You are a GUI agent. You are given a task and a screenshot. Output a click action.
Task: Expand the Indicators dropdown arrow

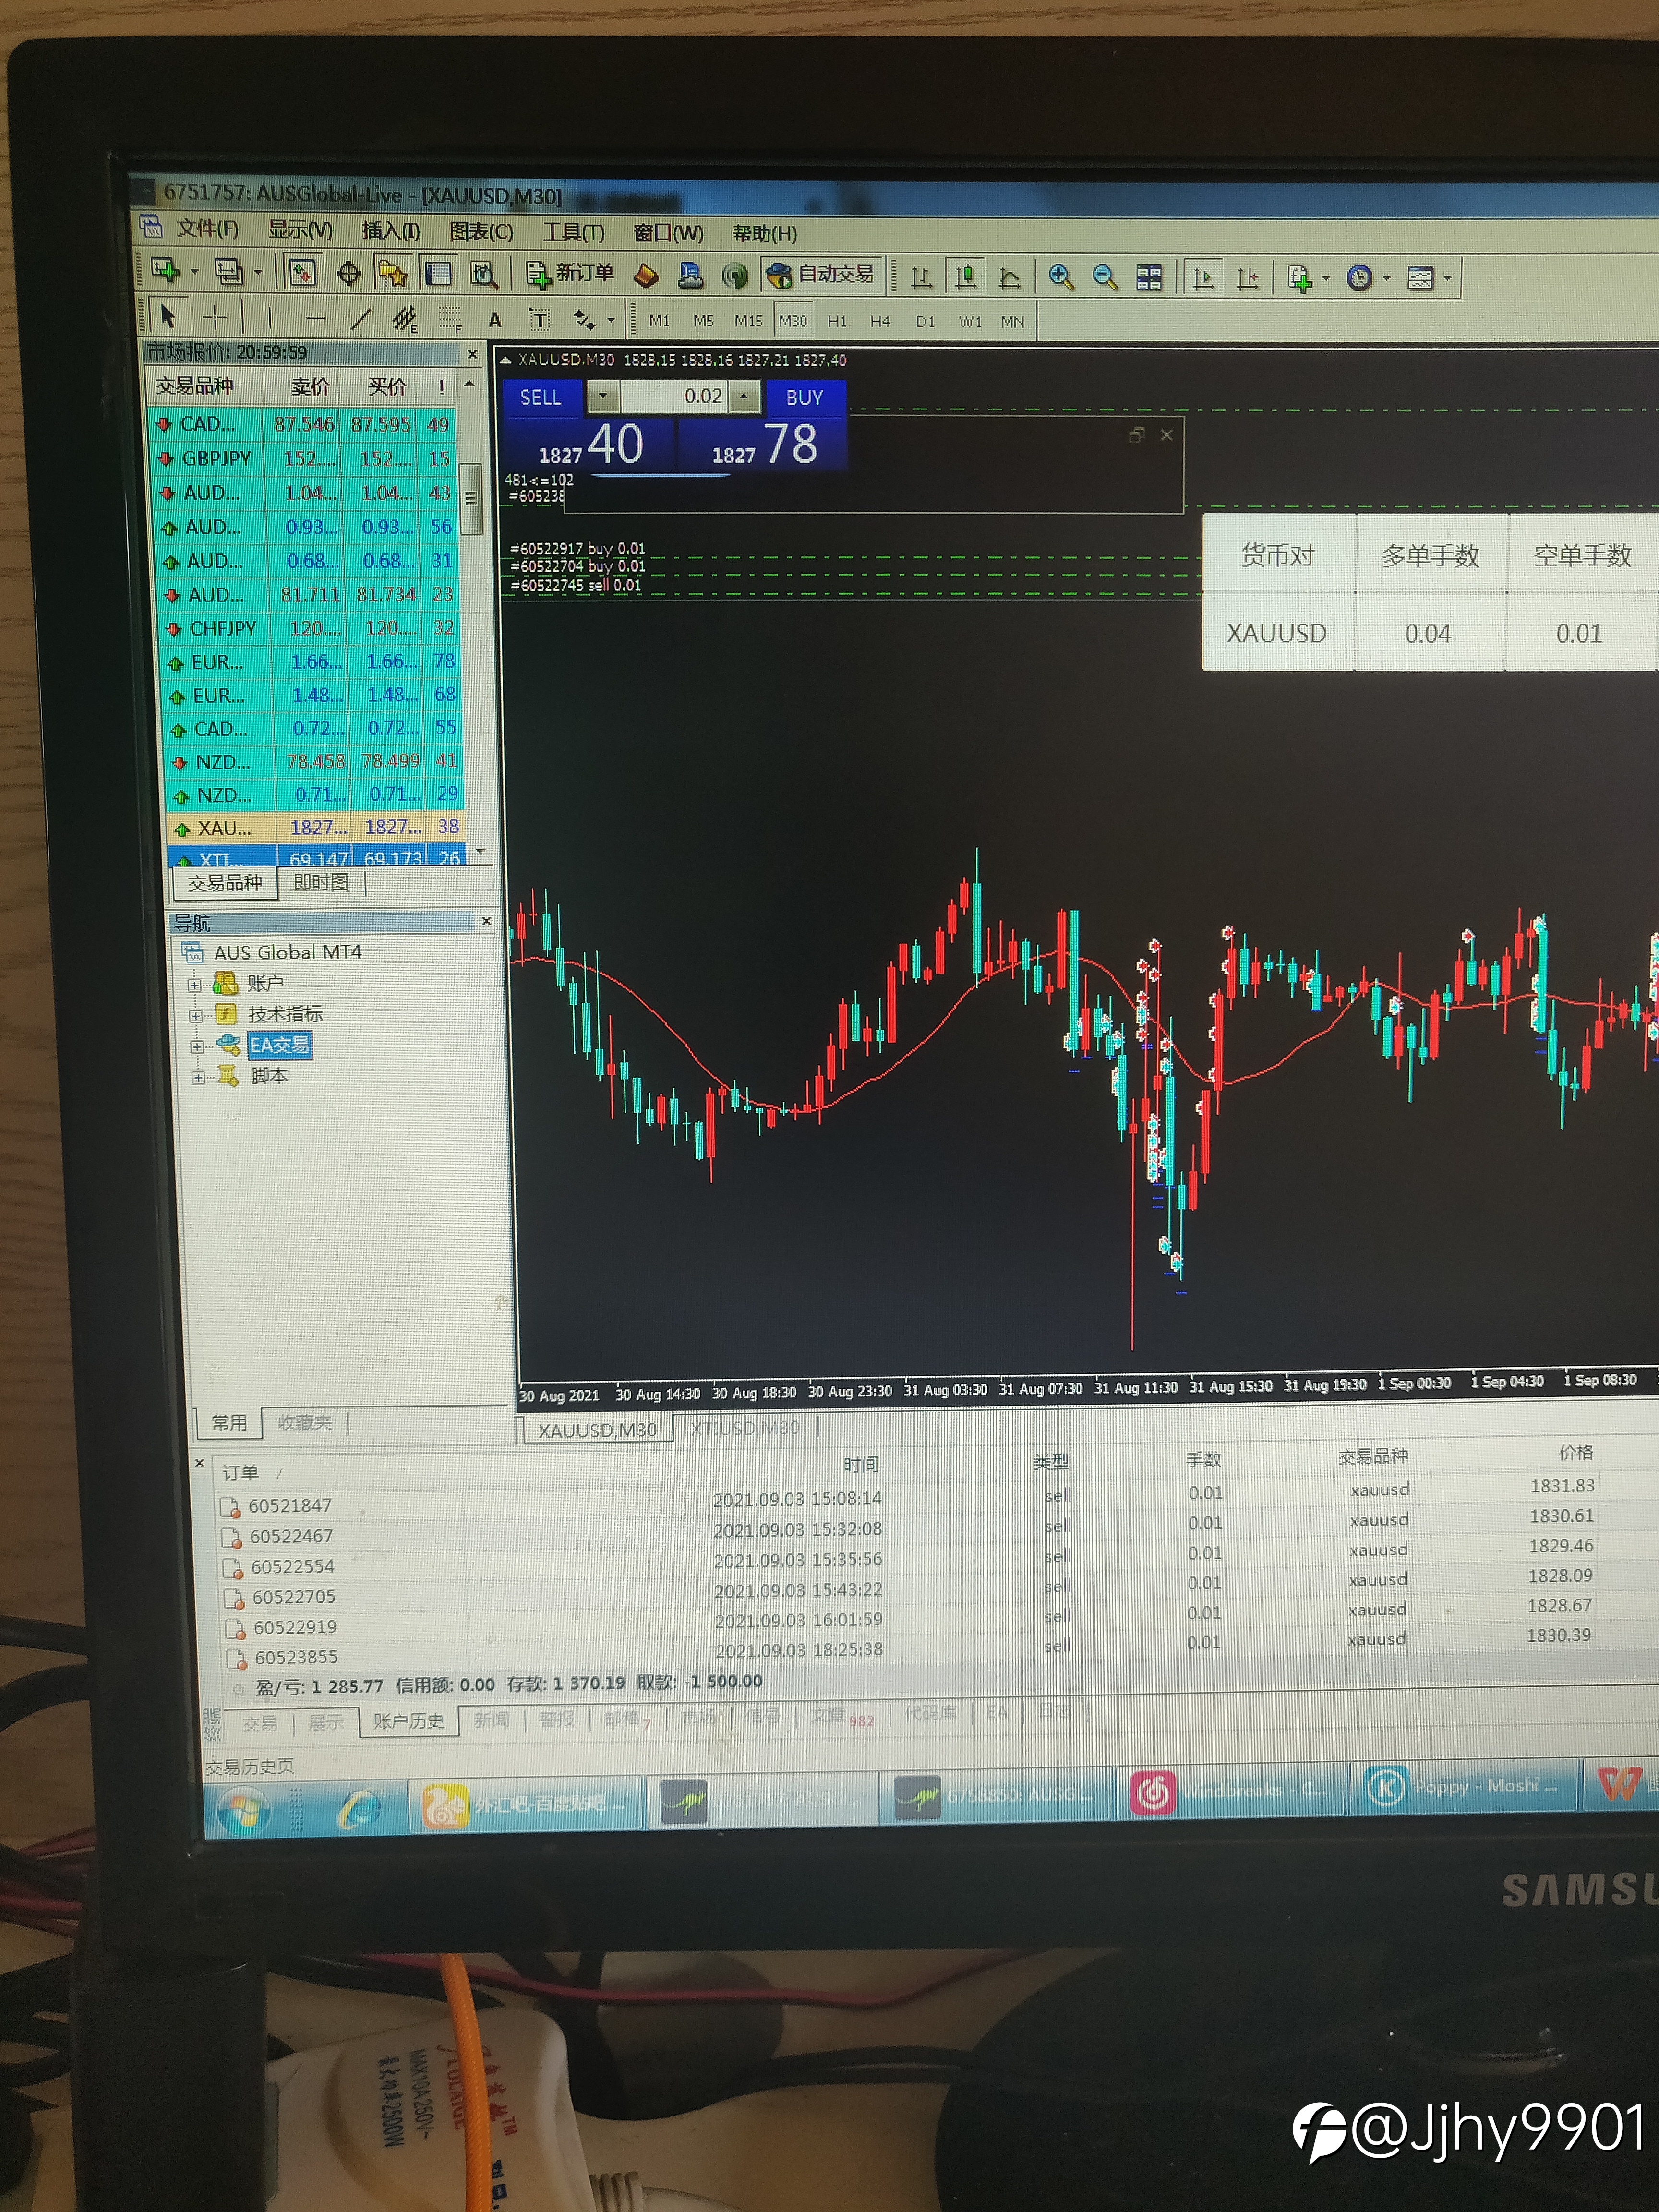[1326, 279]
